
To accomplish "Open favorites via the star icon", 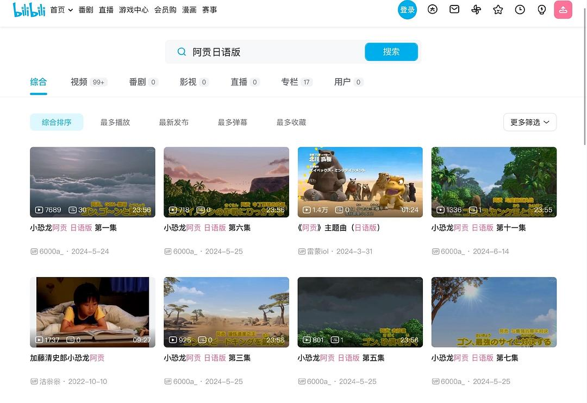I will (498, 10).
